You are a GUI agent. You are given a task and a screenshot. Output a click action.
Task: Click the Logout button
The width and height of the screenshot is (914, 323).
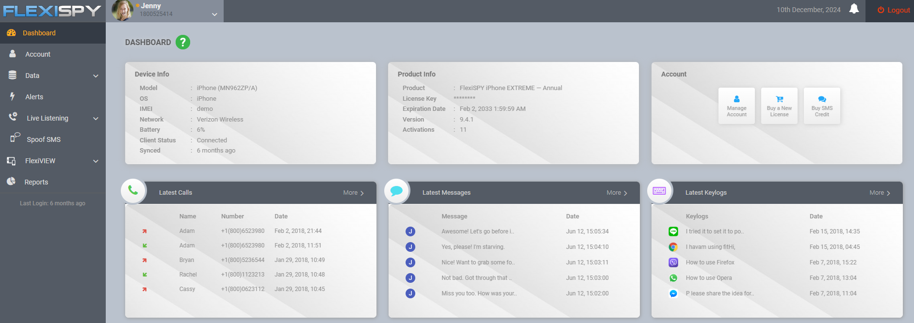pyautogui.click(x=894, y=10)
